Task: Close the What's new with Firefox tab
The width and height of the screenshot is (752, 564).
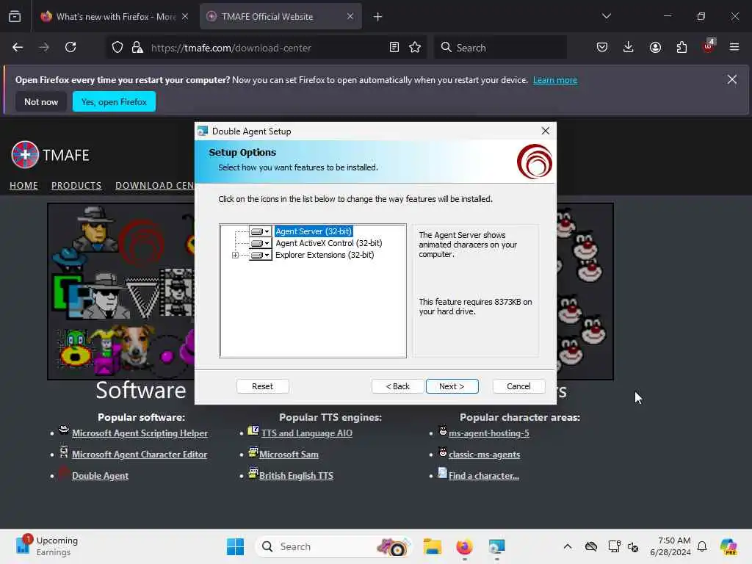Action: [185, 17]
